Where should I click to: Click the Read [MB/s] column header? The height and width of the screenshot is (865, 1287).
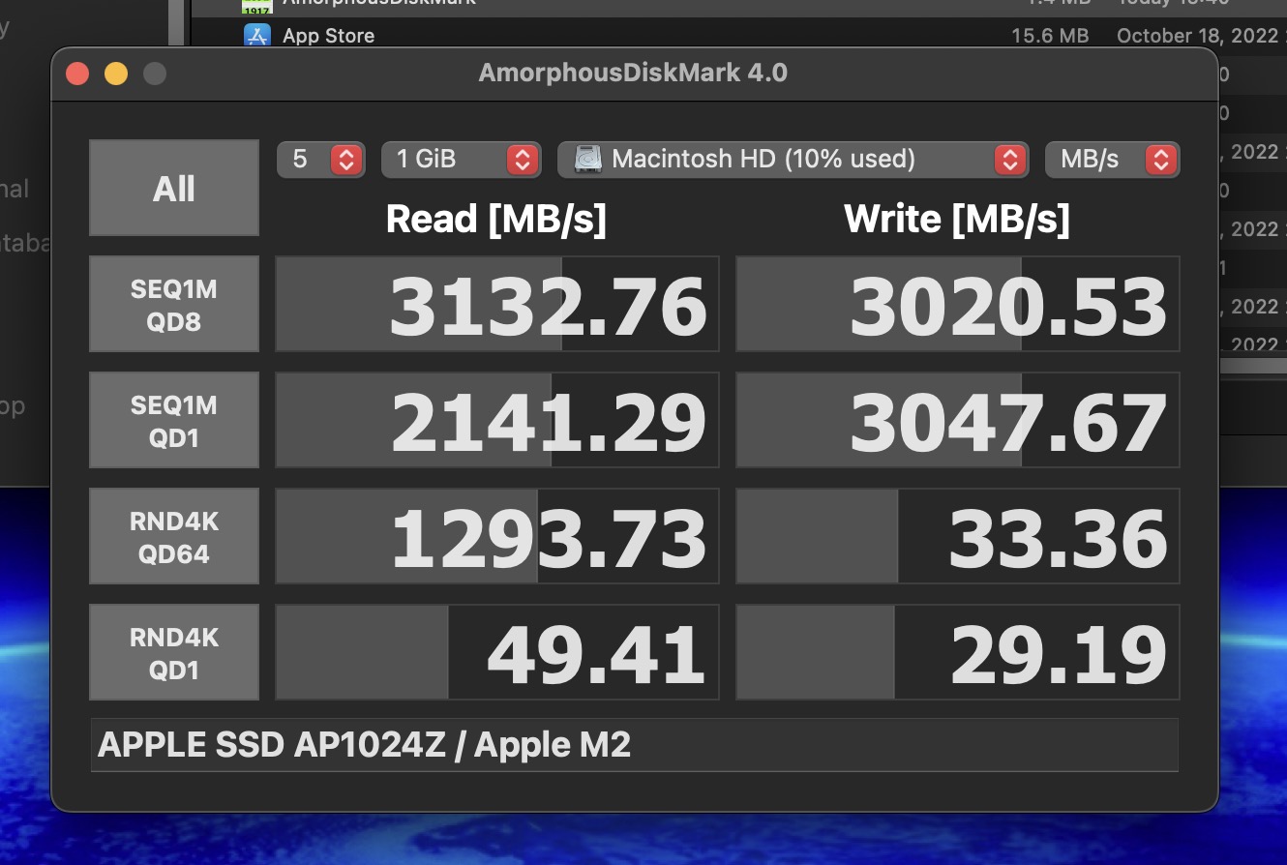pyautogui.click(x=496, y=220)
